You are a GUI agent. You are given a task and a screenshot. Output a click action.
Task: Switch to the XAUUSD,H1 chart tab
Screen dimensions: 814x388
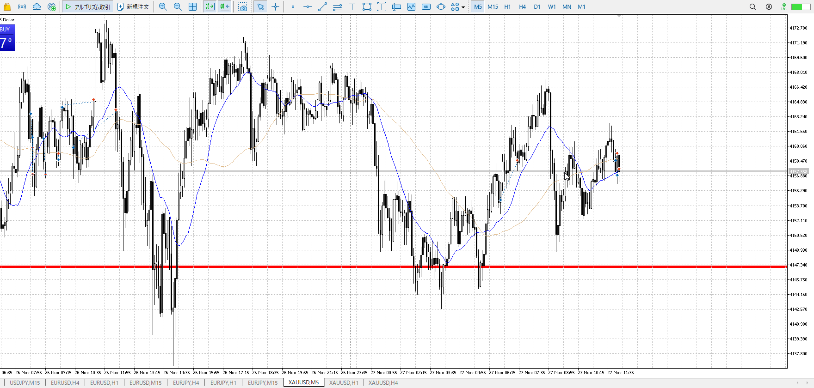(x=344, y=382)
